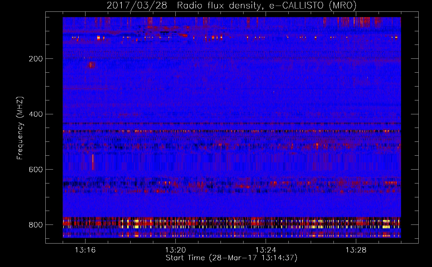Viewport: 432px width, 267px height.
Task: Click the red patch just above 13:16 at about 220 MHz
Action: [92, 65]
